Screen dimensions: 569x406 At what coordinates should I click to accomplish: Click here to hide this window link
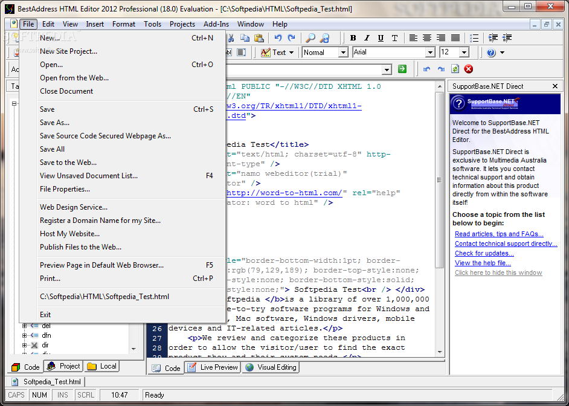(498, 272)
